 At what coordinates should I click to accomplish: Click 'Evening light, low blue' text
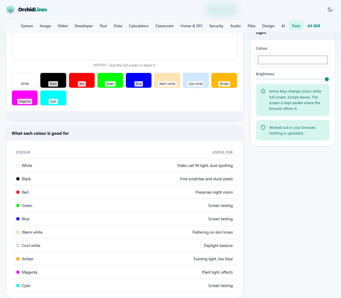[213, 259]
